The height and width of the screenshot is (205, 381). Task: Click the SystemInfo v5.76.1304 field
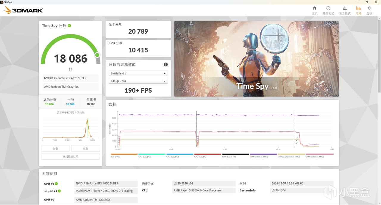tap(302, 190)
